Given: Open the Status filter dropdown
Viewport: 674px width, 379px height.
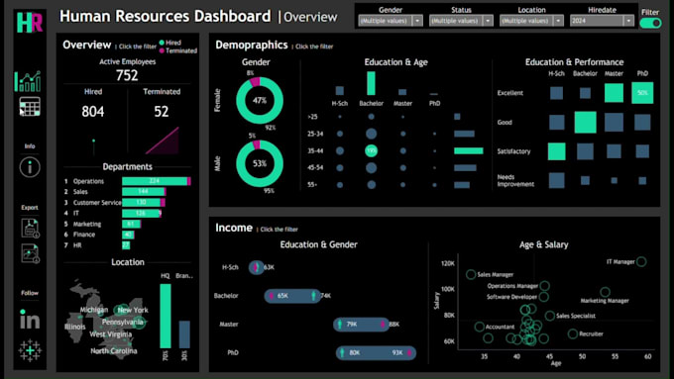Looking at the screenshot, I should [x=461, y=21].
